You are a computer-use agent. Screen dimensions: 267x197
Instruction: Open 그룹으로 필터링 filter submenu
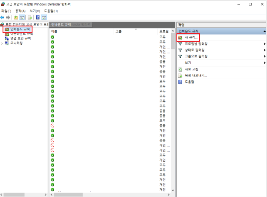196,56
